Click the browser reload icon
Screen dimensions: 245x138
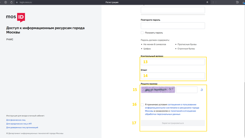tap(11, 2)
